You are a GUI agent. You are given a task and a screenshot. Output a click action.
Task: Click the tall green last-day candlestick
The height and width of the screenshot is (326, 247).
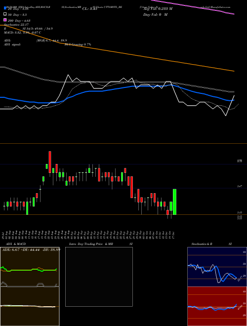pyautogui.click(x=175, y=202)
